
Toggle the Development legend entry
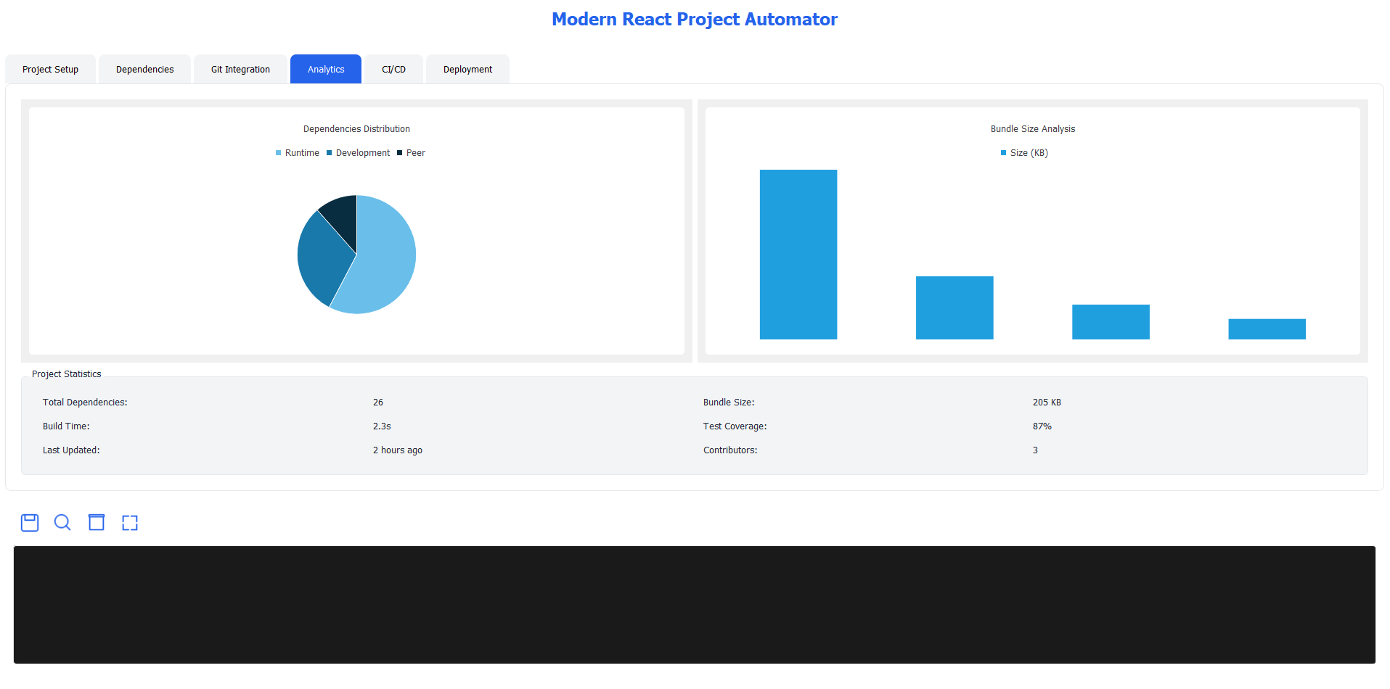tap(359, 153)
